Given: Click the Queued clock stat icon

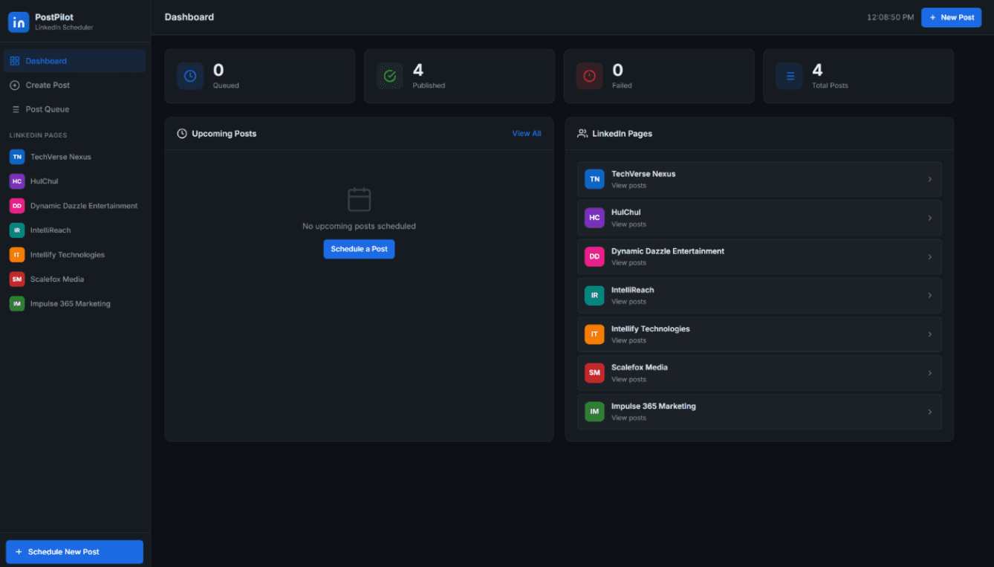Looking at the screenshot, I should pyautogui.click(x=190, y=76).
